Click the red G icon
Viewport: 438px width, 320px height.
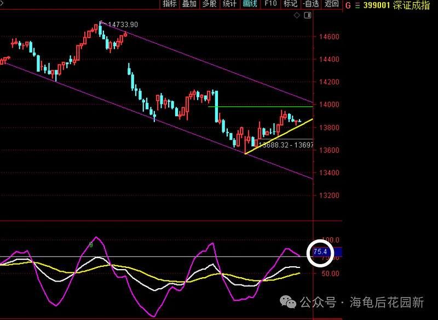348,5
